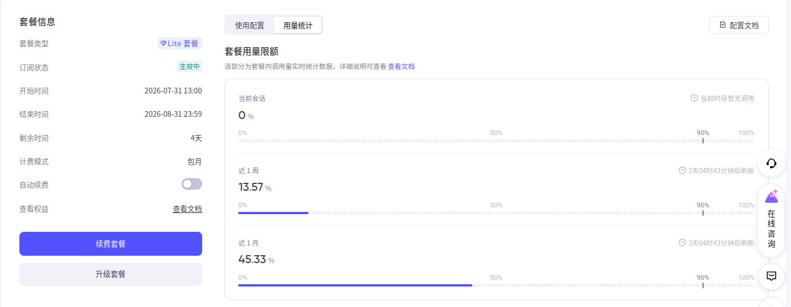The height and width of the screenshot is (307, 791).
Task: Toggle the 自动续费 switch
Action: 192,184
